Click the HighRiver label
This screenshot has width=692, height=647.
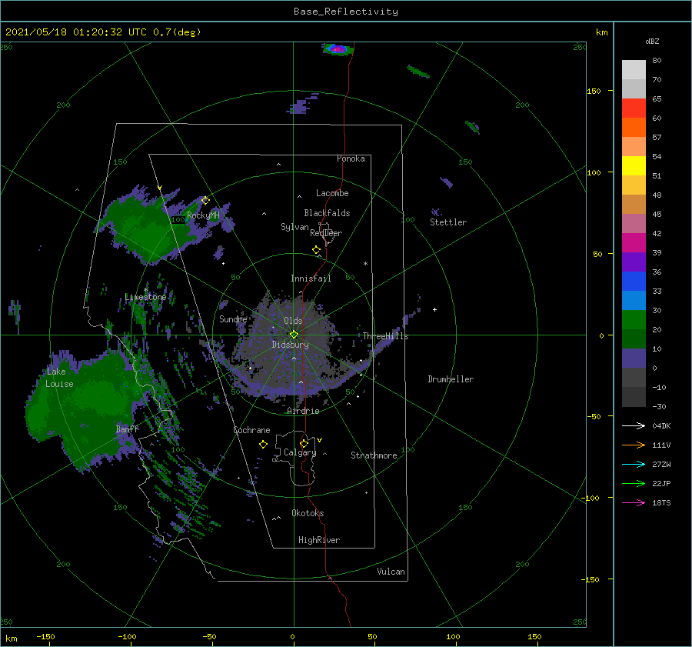[319, 540]
